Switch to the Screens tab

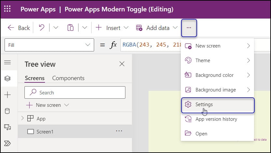click(x=35, y=78)
